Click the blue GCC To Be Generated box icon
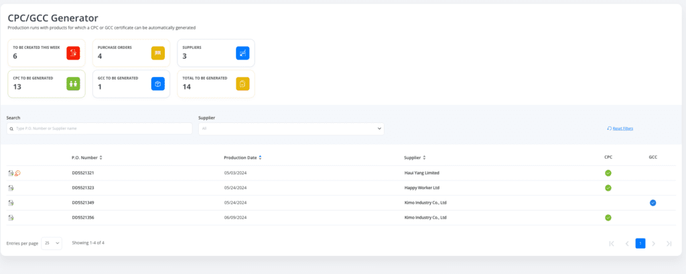Viewport: 686px width, 274px height. [x=157, y=84]
